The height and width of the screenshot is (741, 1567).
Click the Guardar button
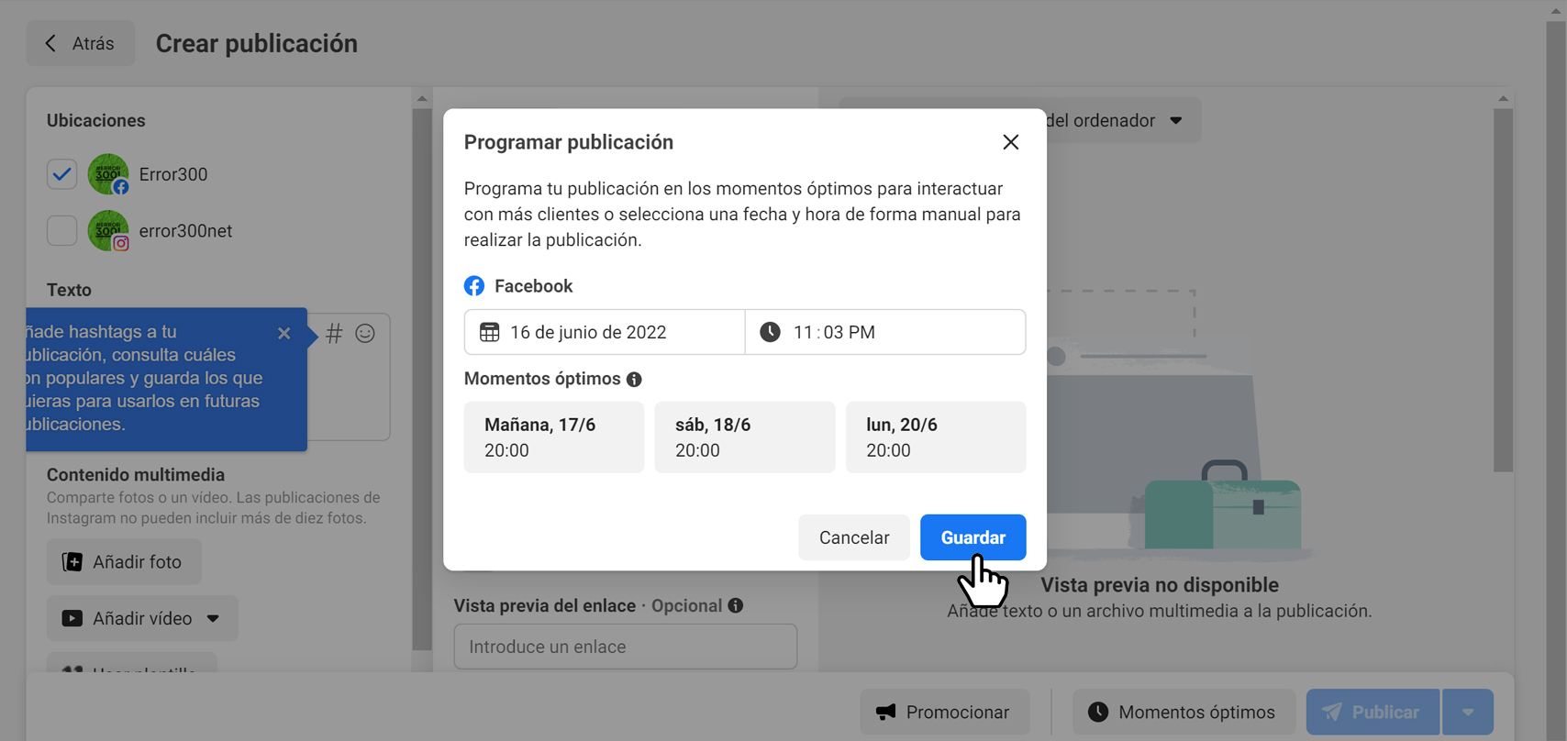click(x=972, y=537)
